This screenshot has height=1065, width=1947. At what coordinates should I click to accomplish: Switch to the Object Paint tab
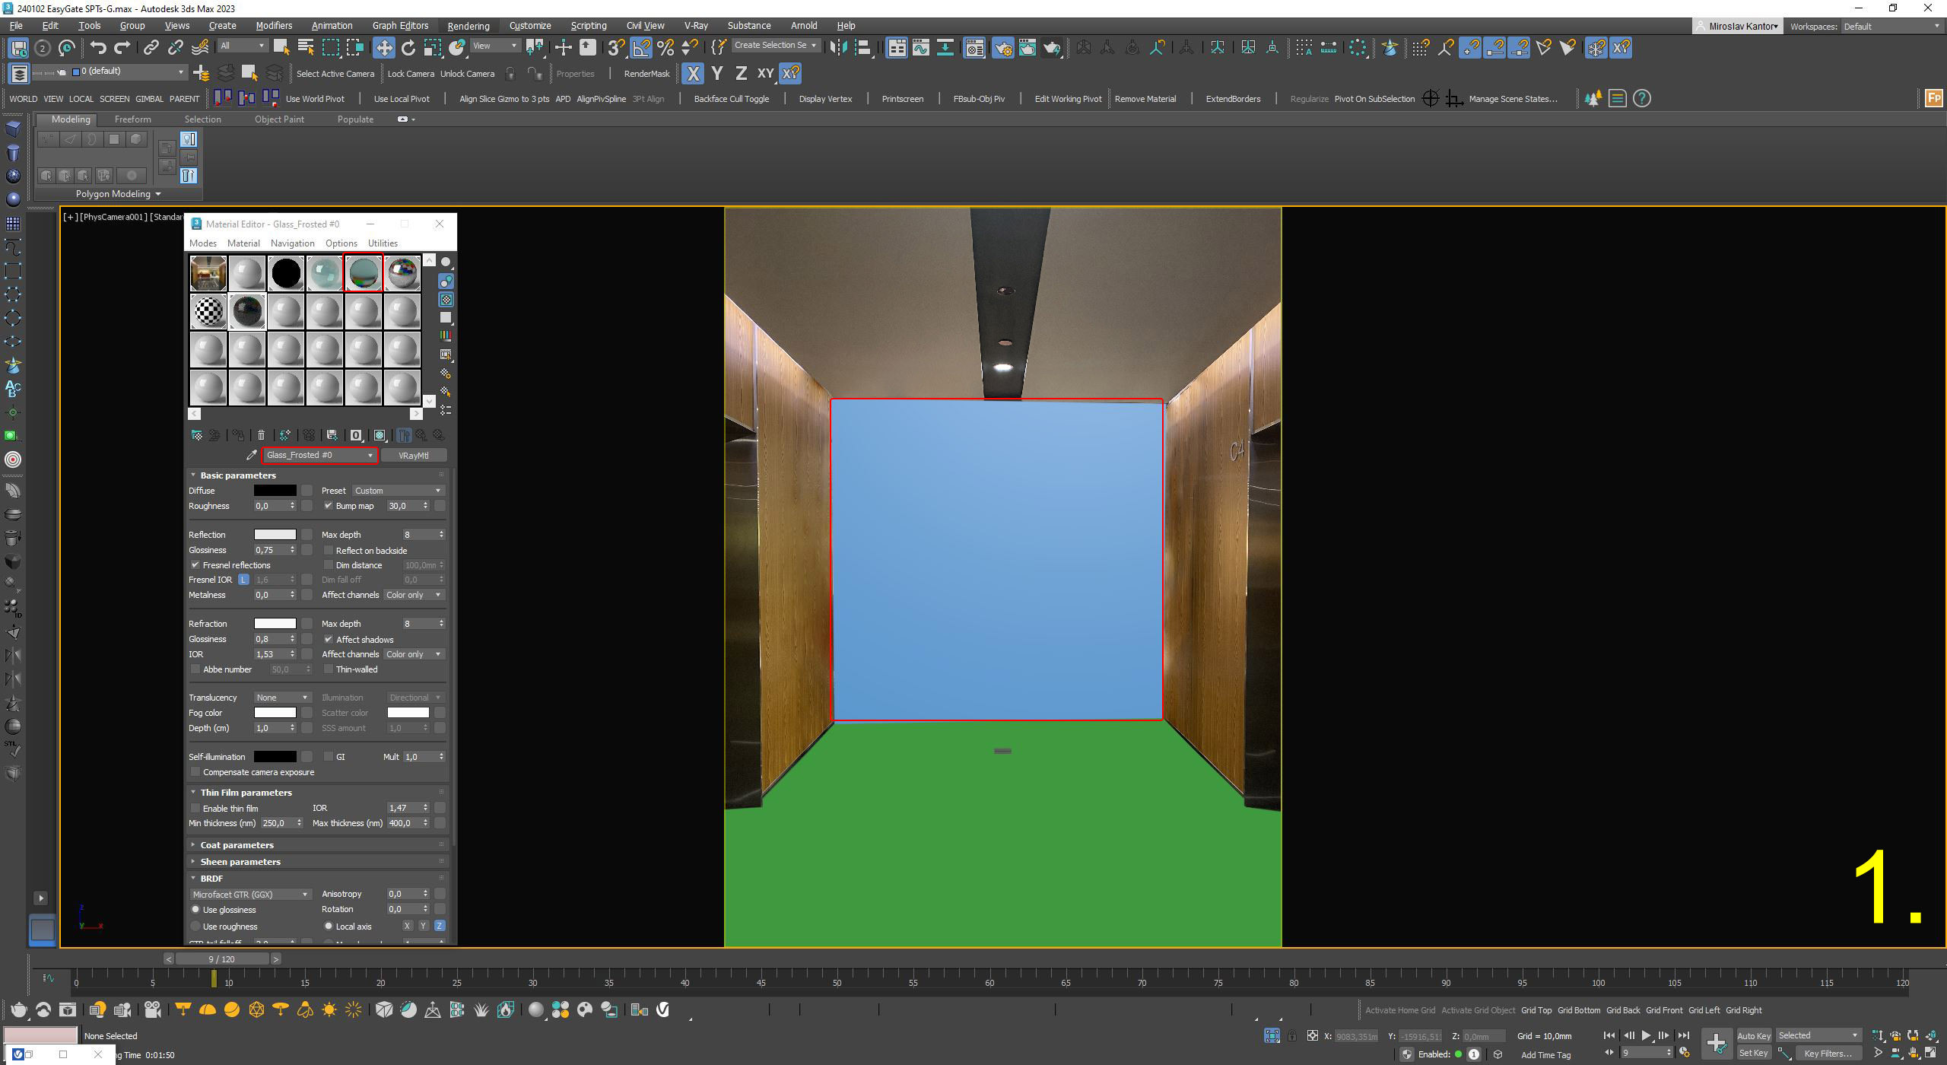(x=279, y=119)
